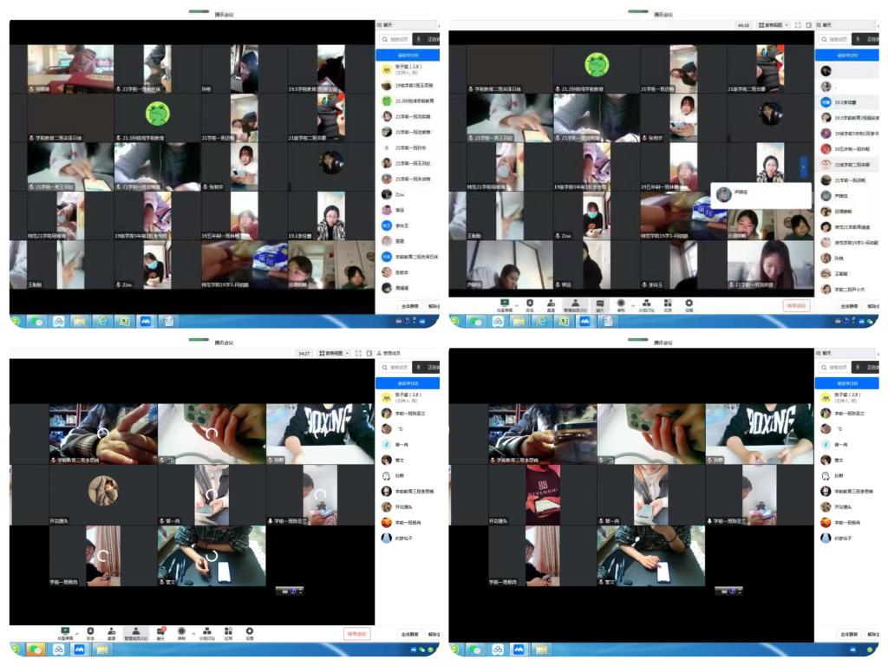Viewport: 888px width, 666px height.
Task: Click End Meeting (结束会议) button in top-right window
Action: click(796, 305)
